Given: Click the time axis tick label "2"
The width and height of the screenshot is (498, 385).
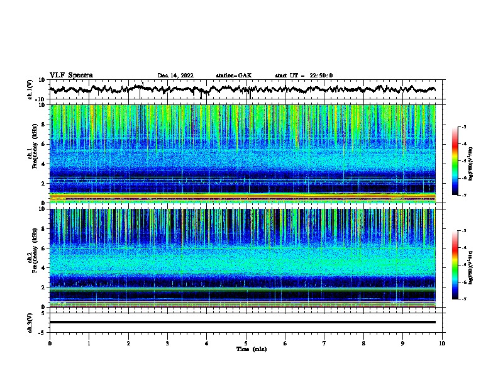Looking at the screenshot, I should click(128, 343).
